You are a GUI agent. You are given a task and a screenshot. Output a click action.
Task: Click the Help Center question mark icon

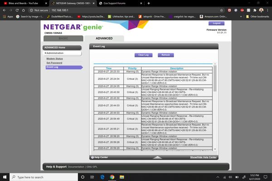click(92, 157)
